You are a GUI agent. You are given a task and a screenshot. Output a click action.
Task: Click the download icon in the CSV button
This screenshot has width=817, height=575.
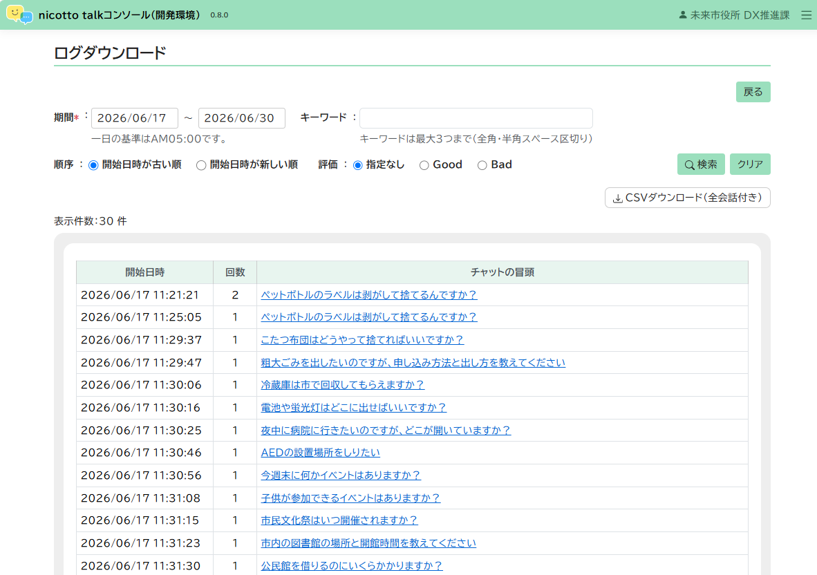pos(617,198)
